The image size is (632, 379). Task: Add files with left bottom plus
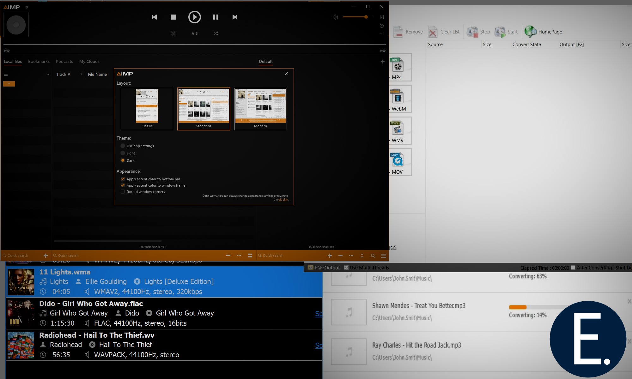(46, 256)
